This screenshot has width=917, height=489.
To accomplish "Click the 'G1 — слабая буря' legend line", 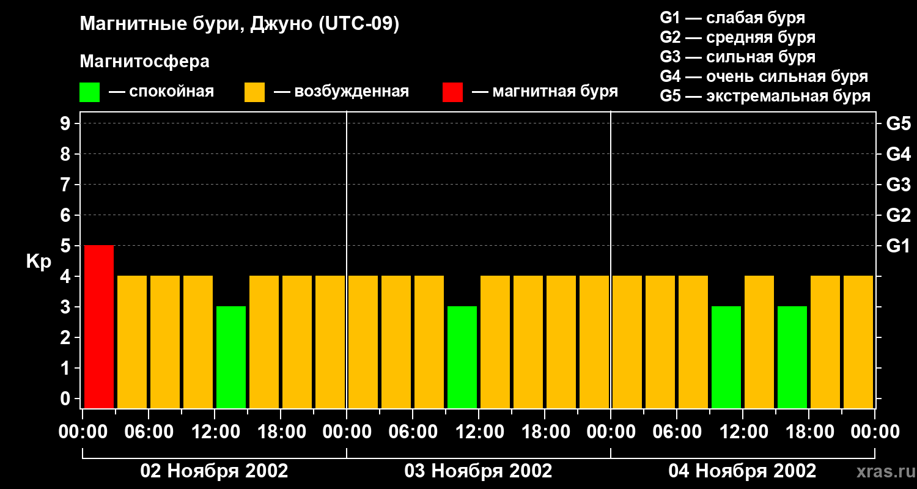I will point(732,18).
